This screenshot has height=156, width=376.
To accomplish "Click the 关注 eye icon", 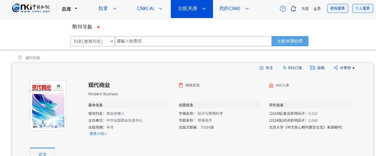I will click(x=262, y=68).
